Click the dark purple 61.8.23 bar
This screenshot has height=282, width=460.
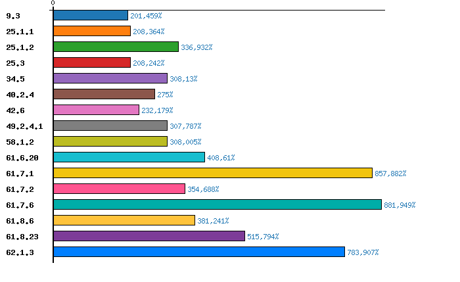click(x=149, y=236)
